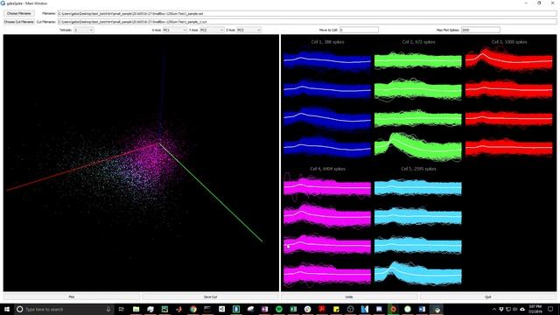Select the Cell 5 cyan bottom waveform
The width and height of the screenshot is (560, 315).
click(418, 274)
